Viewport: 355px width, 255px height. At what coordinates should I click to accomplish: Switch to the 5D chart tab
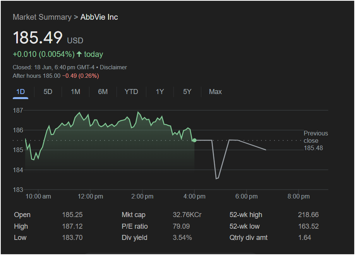coord(48,92)
